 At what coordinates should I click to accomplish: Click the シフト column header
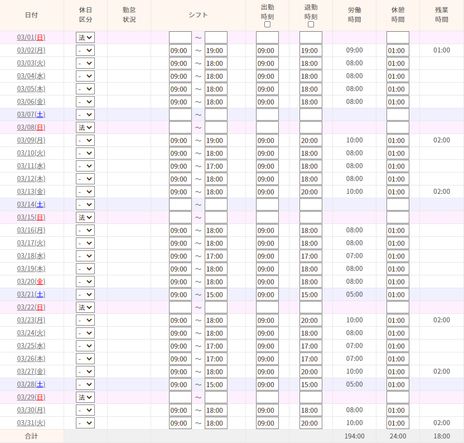(x=199, y=15)
